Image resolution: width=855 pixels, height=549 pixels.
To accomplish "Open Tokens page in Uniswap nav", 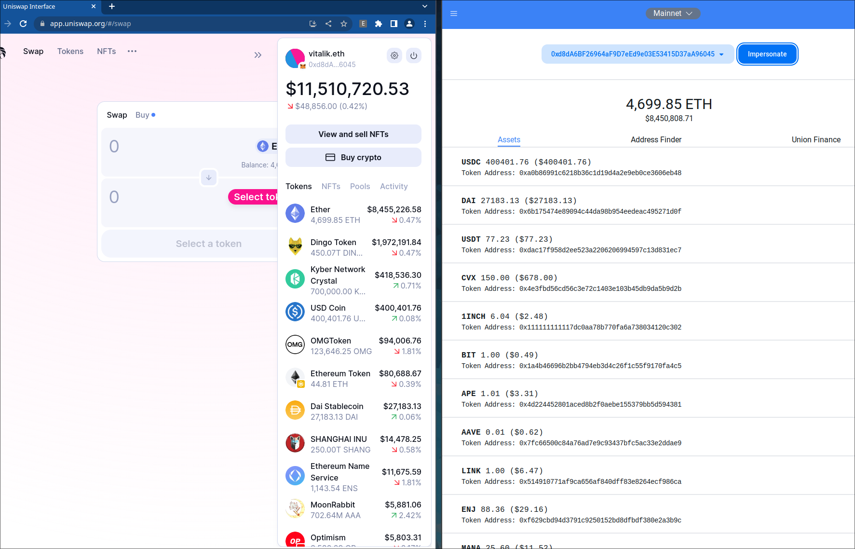I will [70, 51].
